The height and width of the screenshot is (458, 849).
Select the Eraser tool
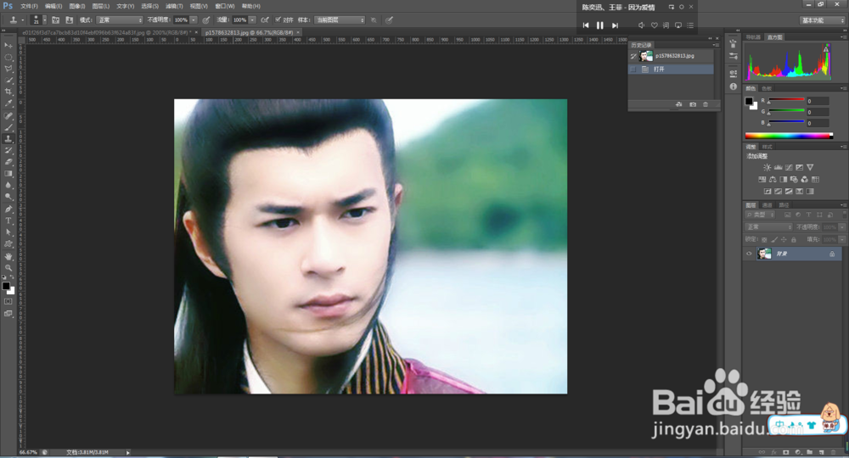8,162
